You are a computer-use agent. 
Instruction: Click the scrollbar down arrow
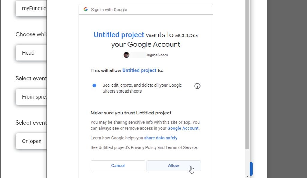pyautogui.click(x=247, y=176)
